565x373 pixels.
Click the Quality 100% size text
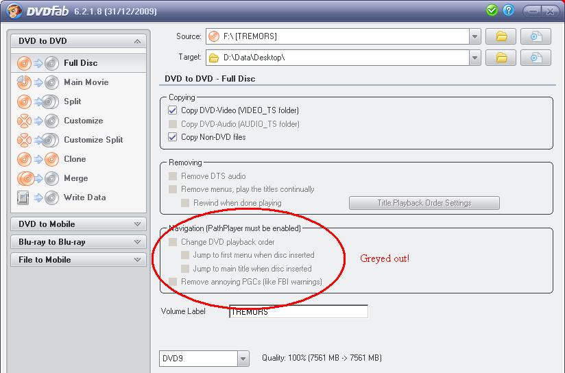pyautogui.click(x=322, y=358)
